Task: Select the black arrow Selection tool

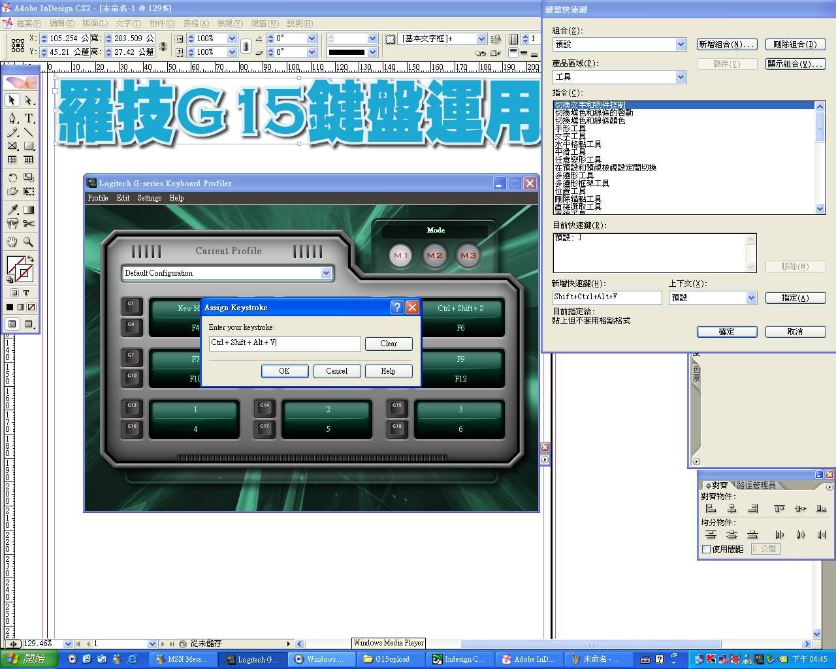Action: click(x=12, y=100)
